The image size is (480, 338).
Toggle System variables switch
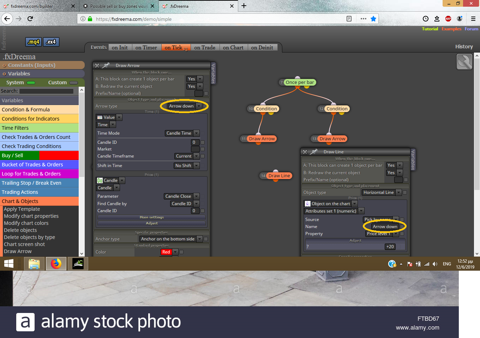[x=31, y=83]
